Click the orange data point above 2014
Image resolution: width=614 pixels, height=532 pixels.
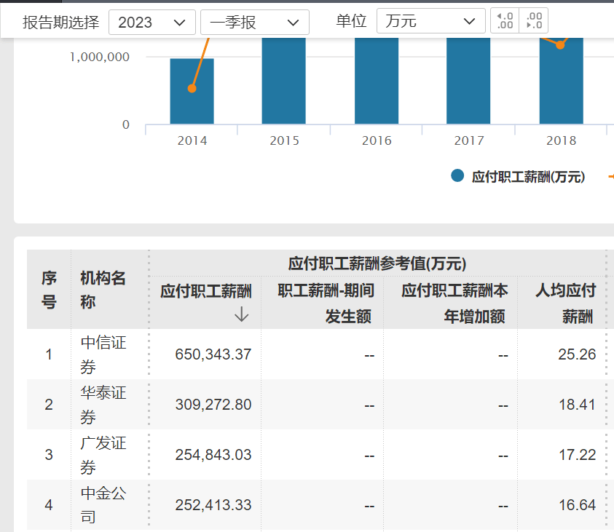192,88
